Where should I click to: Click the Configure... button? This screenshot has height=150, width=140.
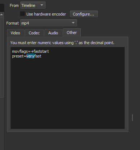click(84, 14)
